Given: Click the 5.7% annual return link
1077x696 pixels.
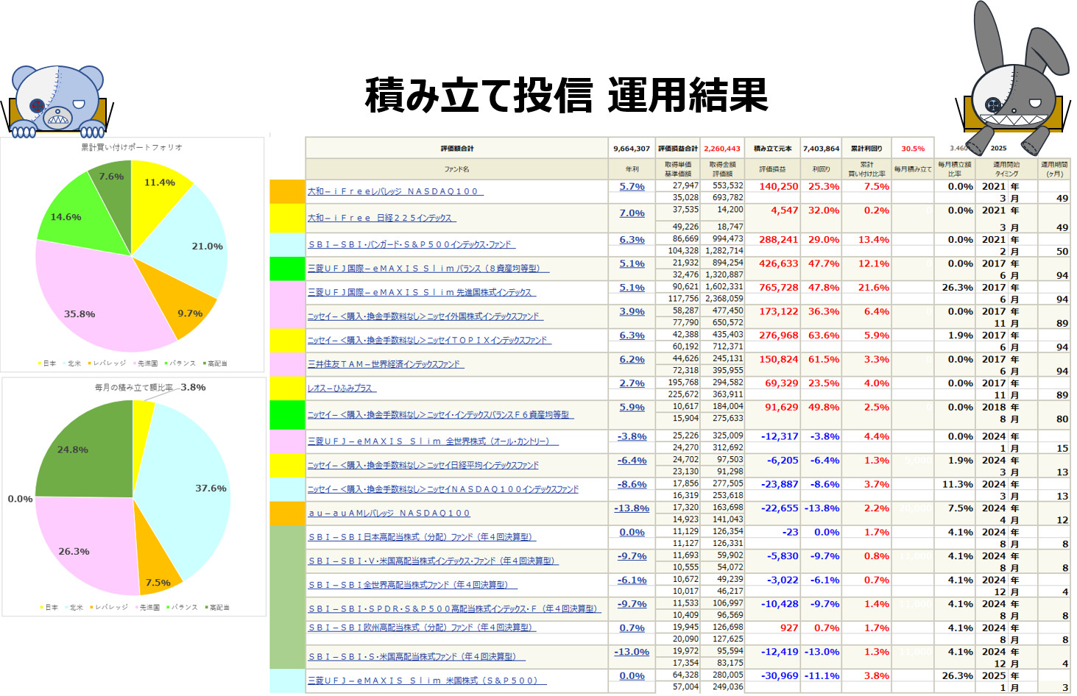Looking at the screenshot, I should [x=632, y=187].
